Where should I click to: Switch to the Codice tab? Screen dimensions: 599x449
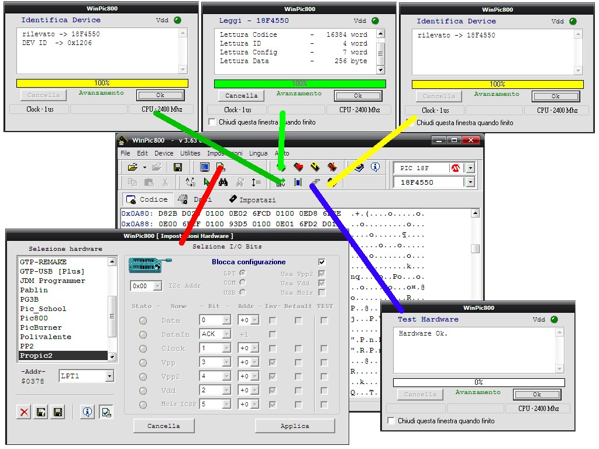148,199
